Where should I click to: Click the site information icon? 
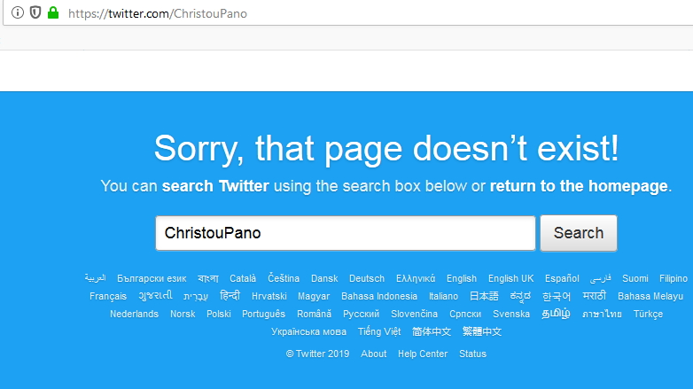[18, 13]
